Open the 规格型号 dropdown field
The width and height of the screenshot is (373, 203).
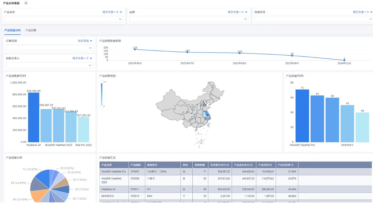(x=314, y=19)
